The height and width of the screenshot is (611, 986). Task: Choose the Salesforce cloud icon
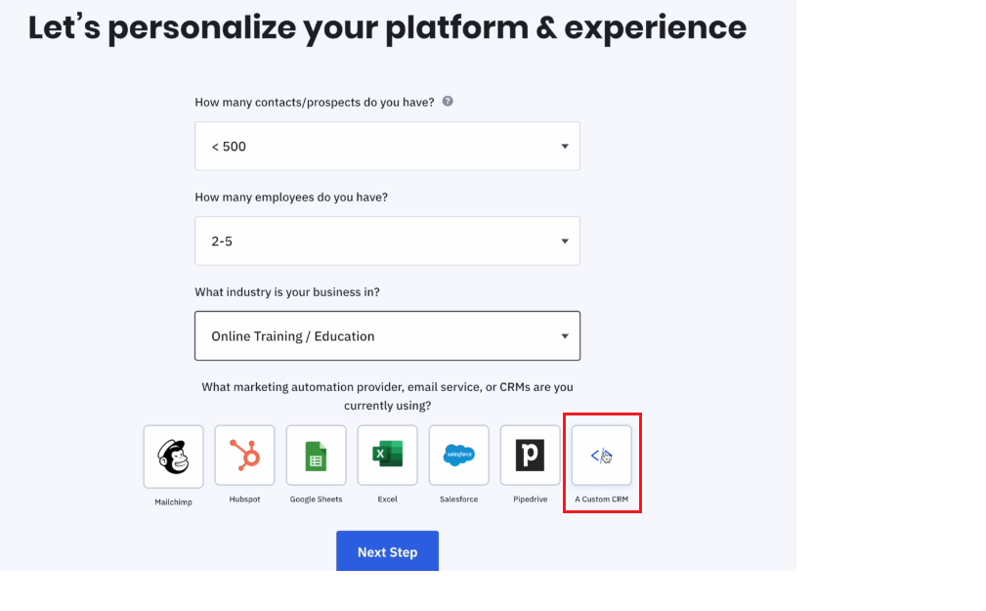(x=459, y=455)
